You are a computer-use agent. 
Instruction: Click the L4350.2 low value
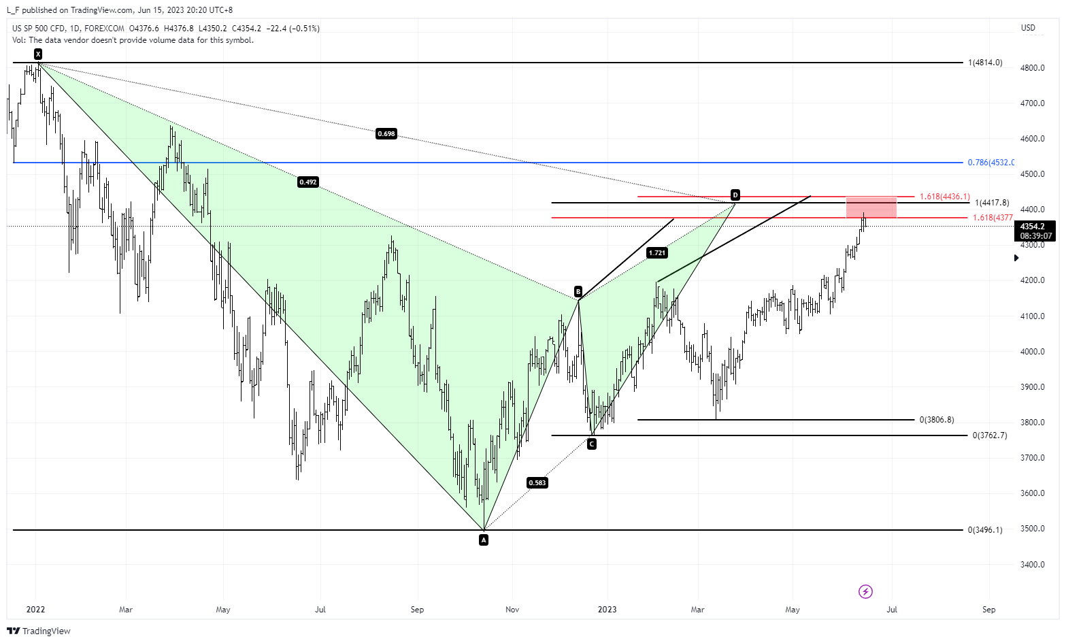click(x=213, y=29)
